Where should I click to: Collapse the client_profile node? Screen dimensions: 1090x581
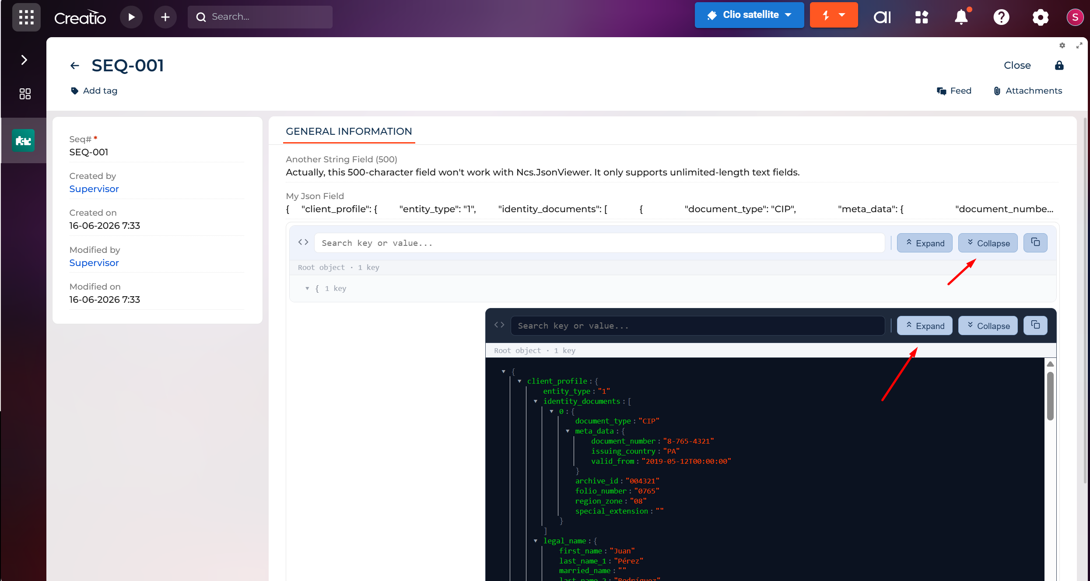(x=520, y=381)
